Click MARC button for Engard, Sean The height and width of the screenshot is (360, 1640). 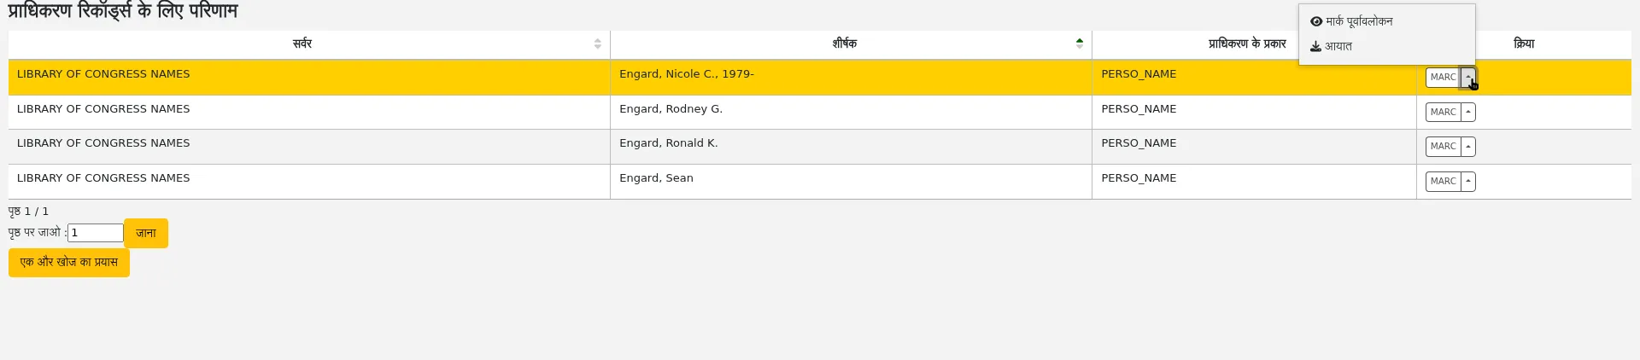1443,182
